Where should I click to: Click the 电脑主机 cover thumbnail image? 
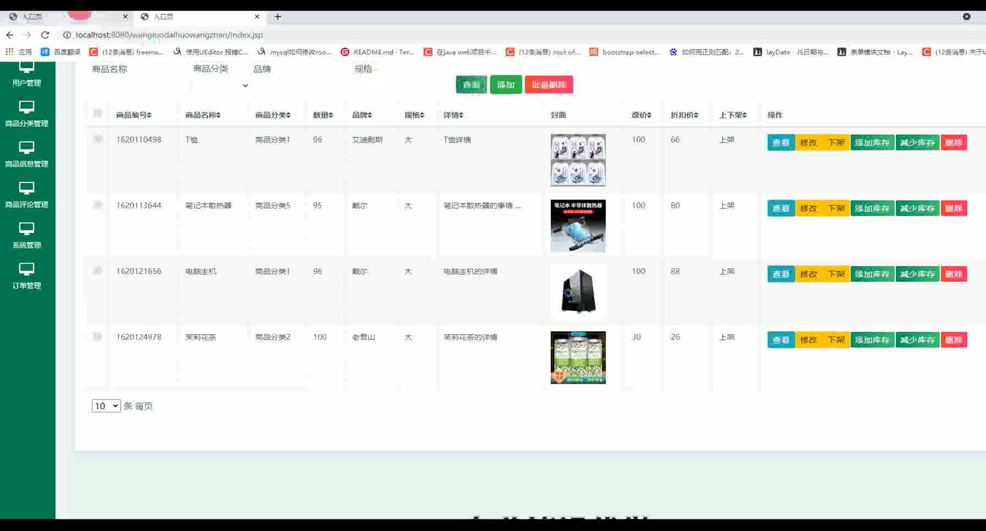[578, 291]
